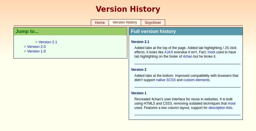Click the Version History page title

(x=128, y=9)
